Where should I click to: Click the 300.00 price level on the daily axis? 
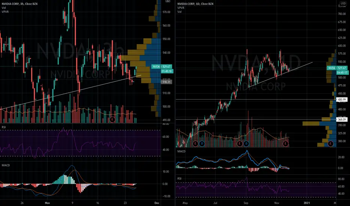342,141
